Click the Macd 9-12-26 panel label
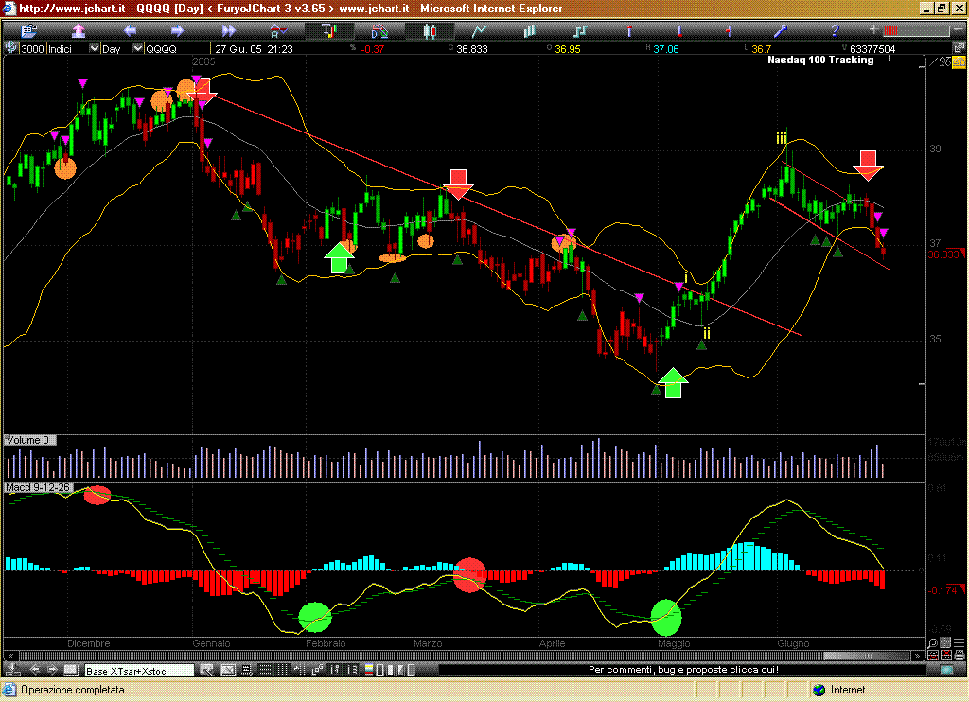The image size is (969, 702). point(38,487)
